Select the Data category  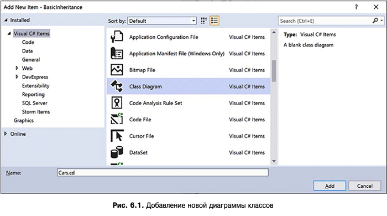coord(27,51)
